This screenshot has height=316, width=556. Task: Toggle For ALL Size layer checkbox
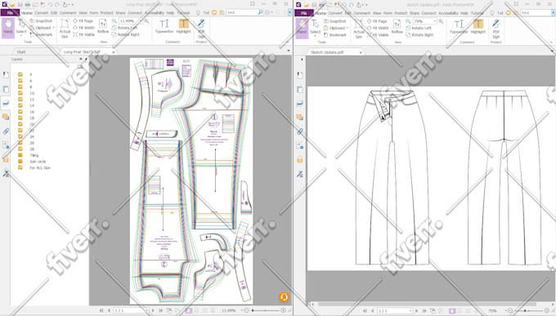[20, 167]
